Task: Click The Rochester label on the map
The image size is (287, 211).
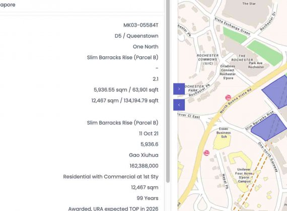Action: (242, 58)
